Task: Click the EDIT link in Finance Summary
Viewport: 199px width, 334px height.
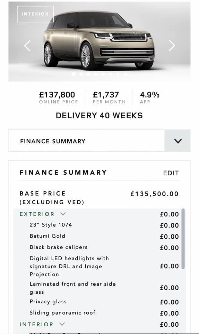Action: [x=171, y=173]
